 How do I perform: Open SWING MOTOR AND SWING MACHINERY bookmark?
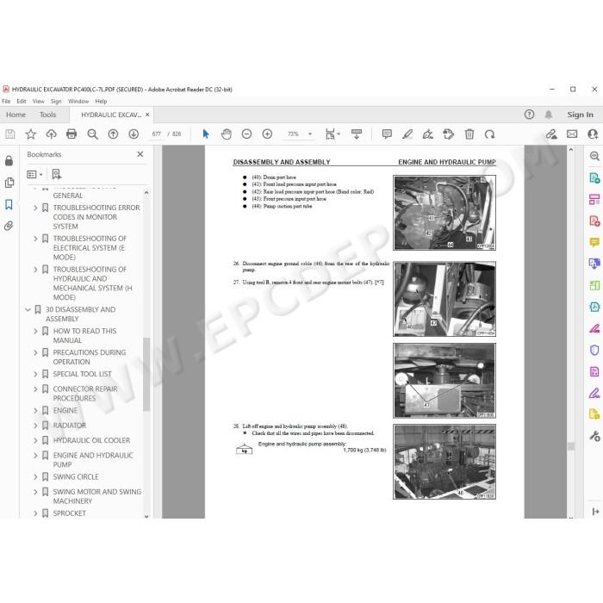tap(96, 496)
